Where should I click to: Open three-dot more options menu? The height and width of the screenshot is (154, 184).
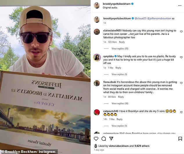(180, 6)
